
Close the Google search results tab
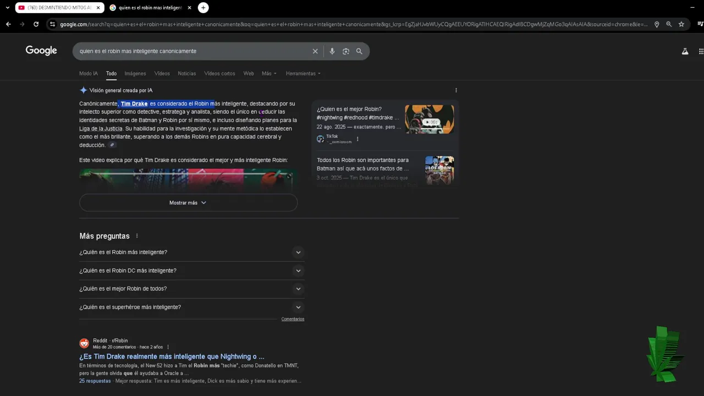tap(189, 8)
